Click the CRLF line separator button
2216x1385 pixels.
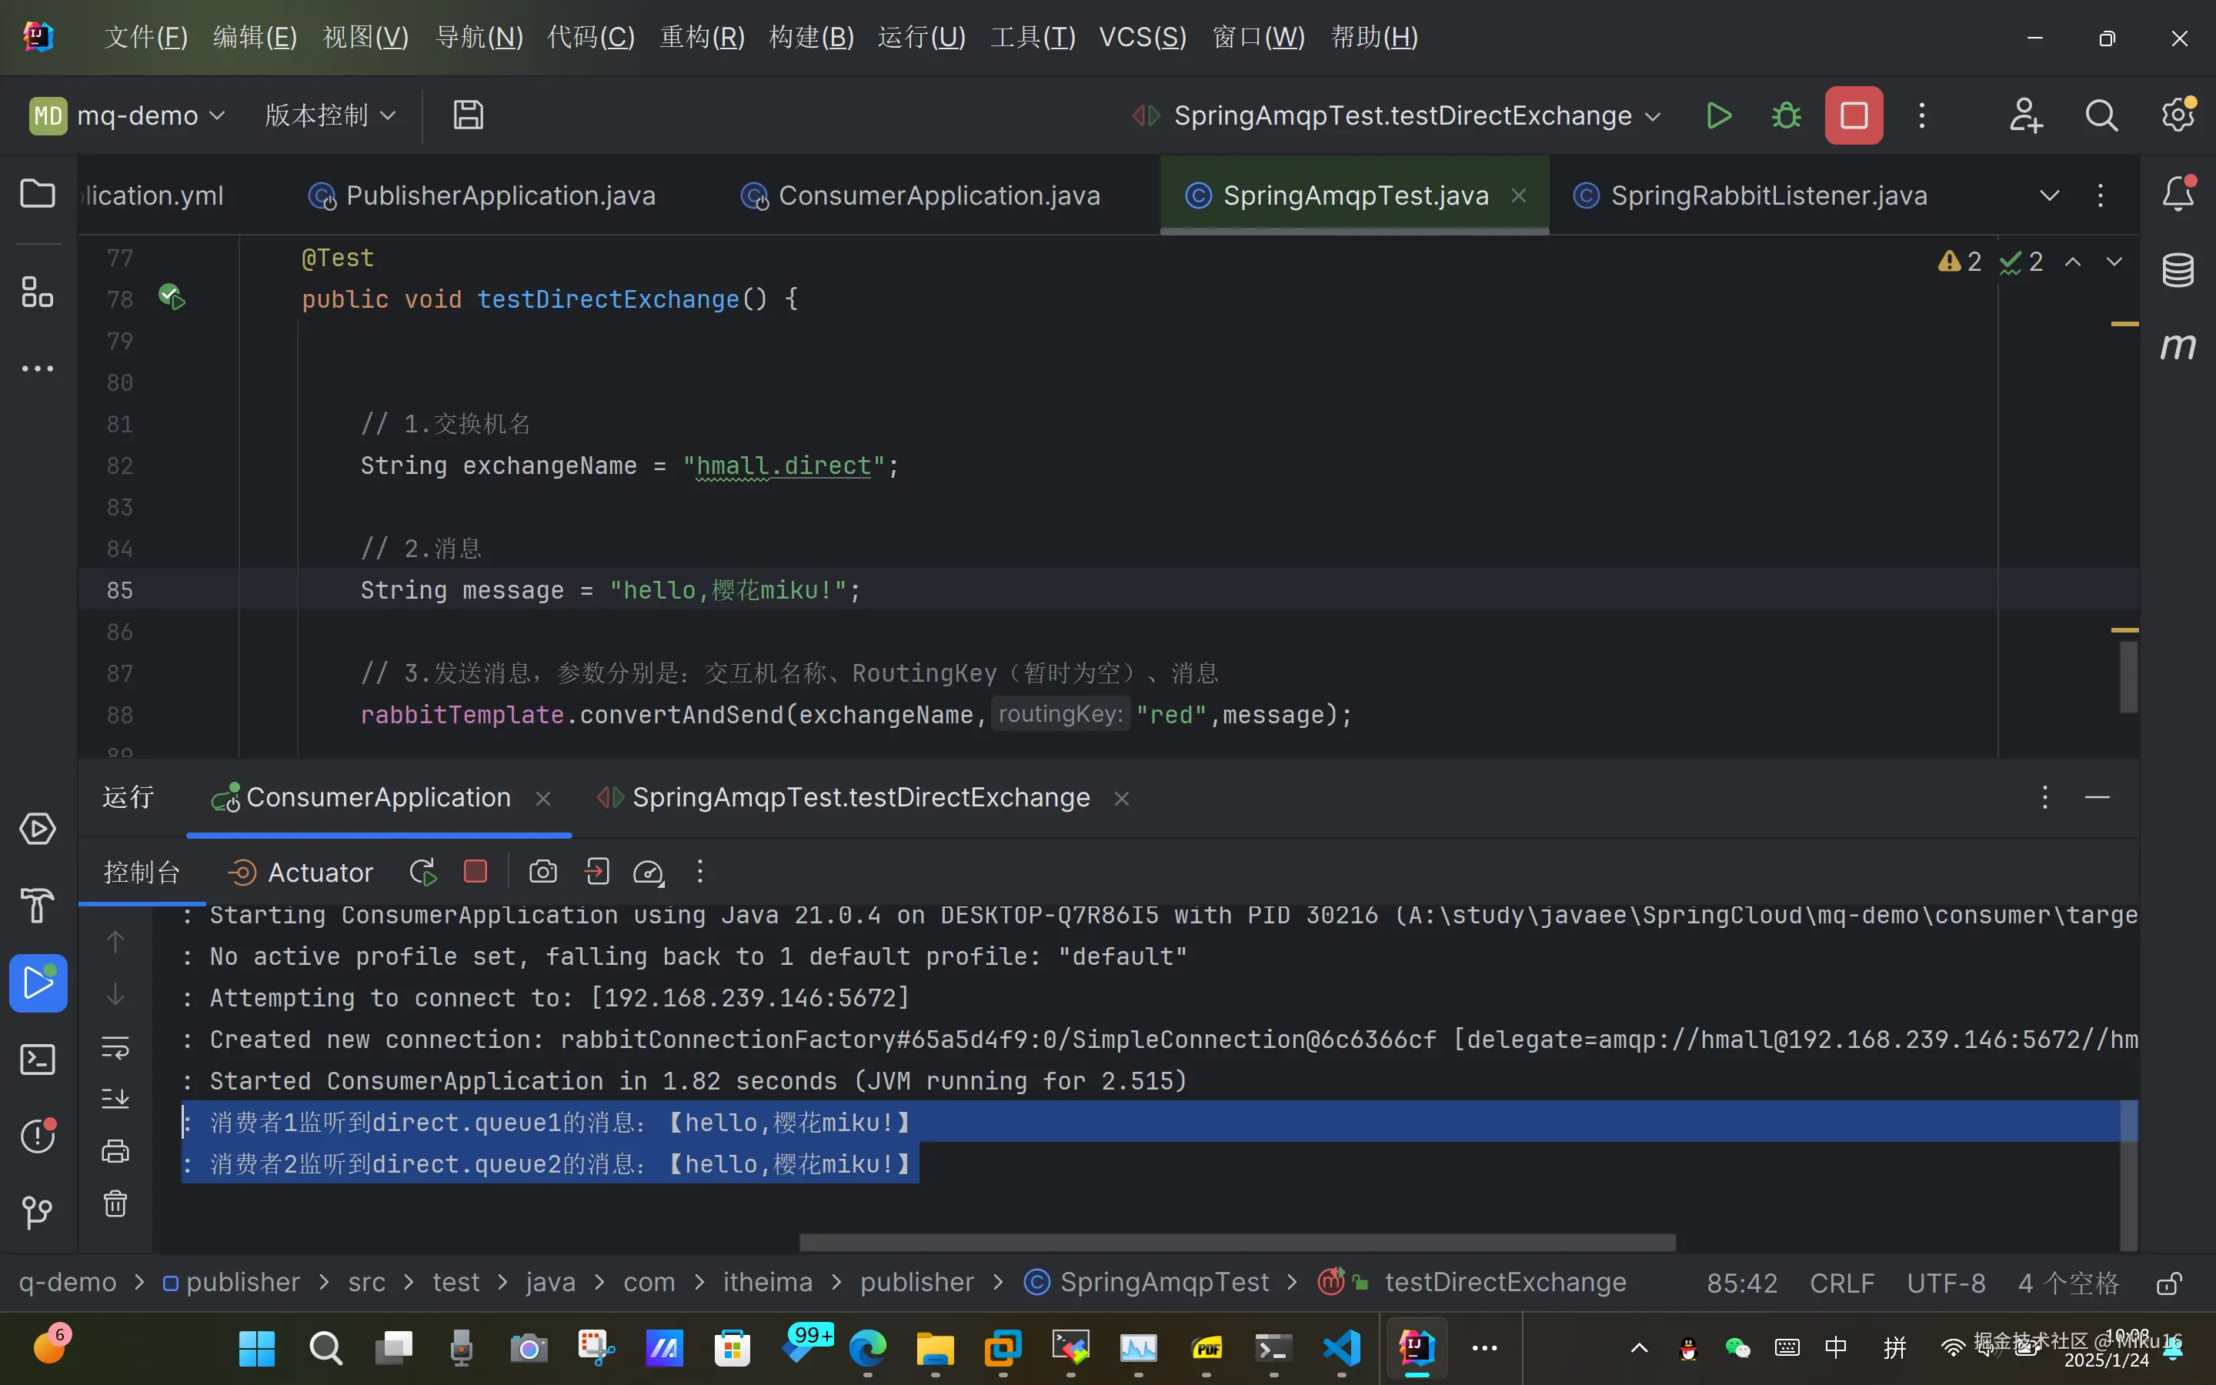pos(1841,1283)
